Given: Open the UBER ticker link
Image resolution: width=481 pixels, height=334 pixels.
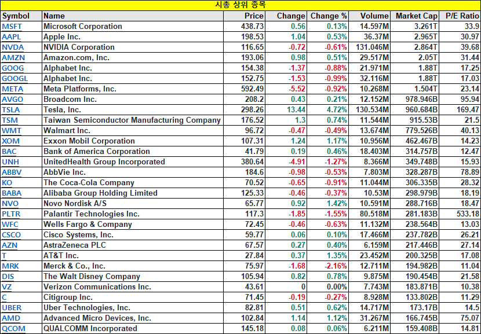Looking at the screenshot, I should click(x=12, y=308).
